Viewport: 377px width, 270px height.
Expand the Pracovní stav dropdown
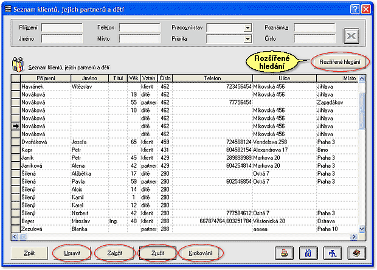247,28
